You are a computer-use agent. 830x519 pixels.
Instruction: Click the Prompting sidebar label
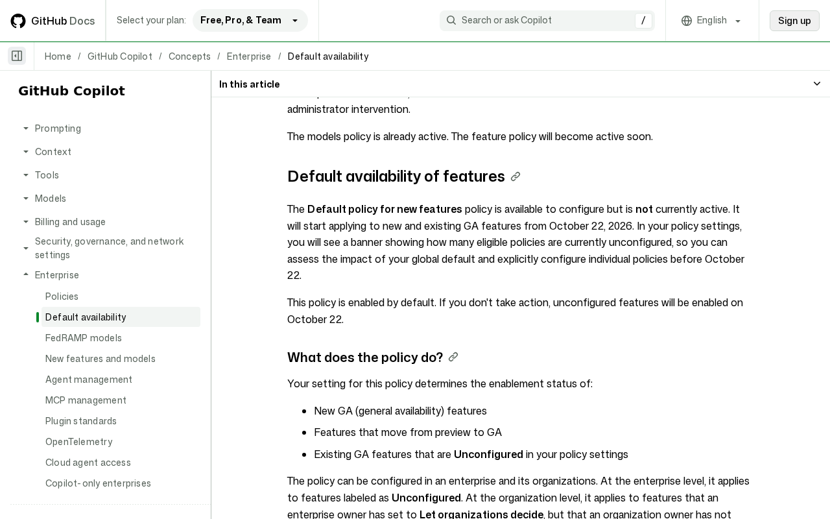click(x=58, y=128)
